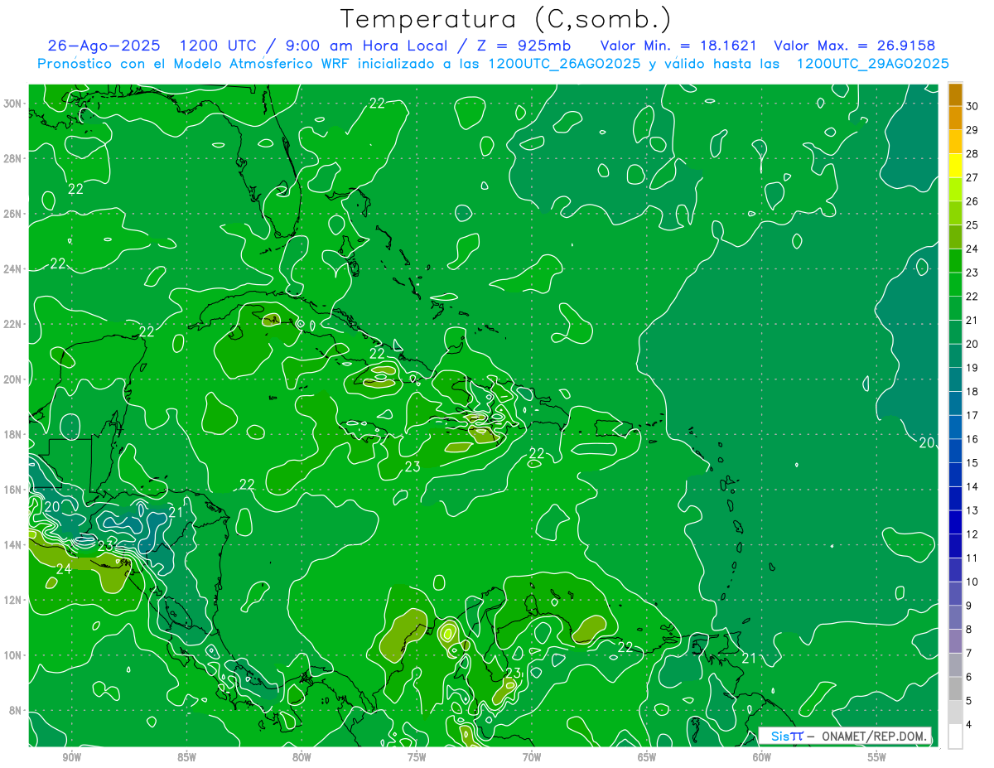Click the legend scale label "25"

972,225
